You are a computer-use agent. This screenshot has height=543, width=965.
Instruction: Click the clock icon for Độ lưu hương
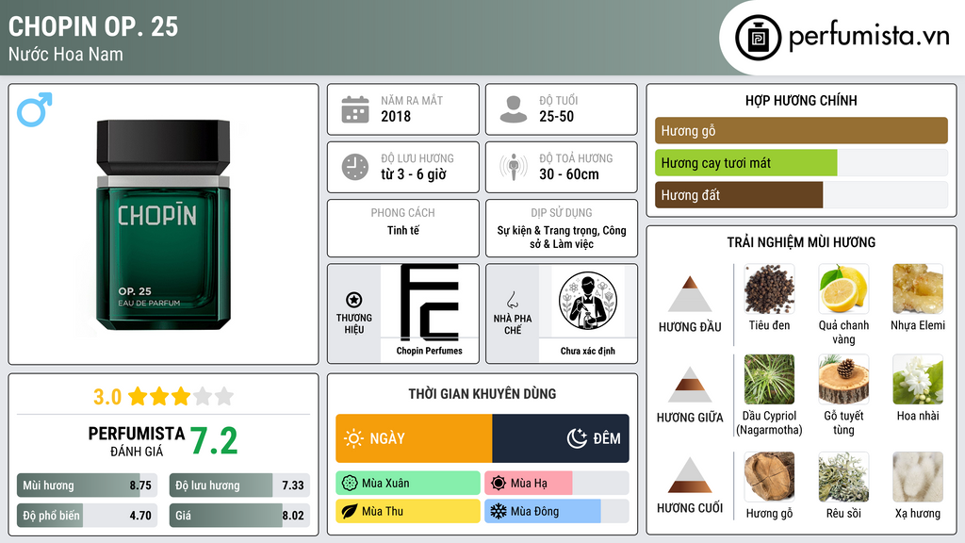[355, 167]
